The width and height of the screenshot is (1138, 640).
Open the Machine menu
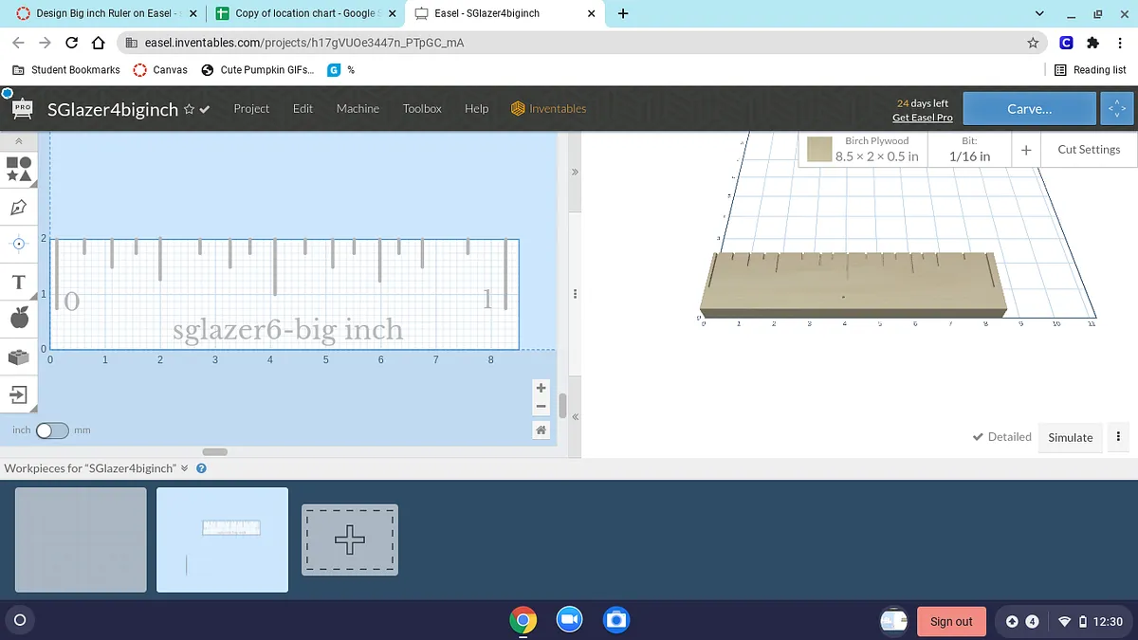coord(358,109)
